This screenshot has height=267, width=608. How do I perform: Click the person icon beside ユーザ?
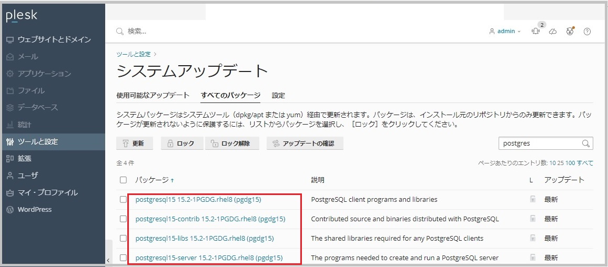[x=10, y=176]
